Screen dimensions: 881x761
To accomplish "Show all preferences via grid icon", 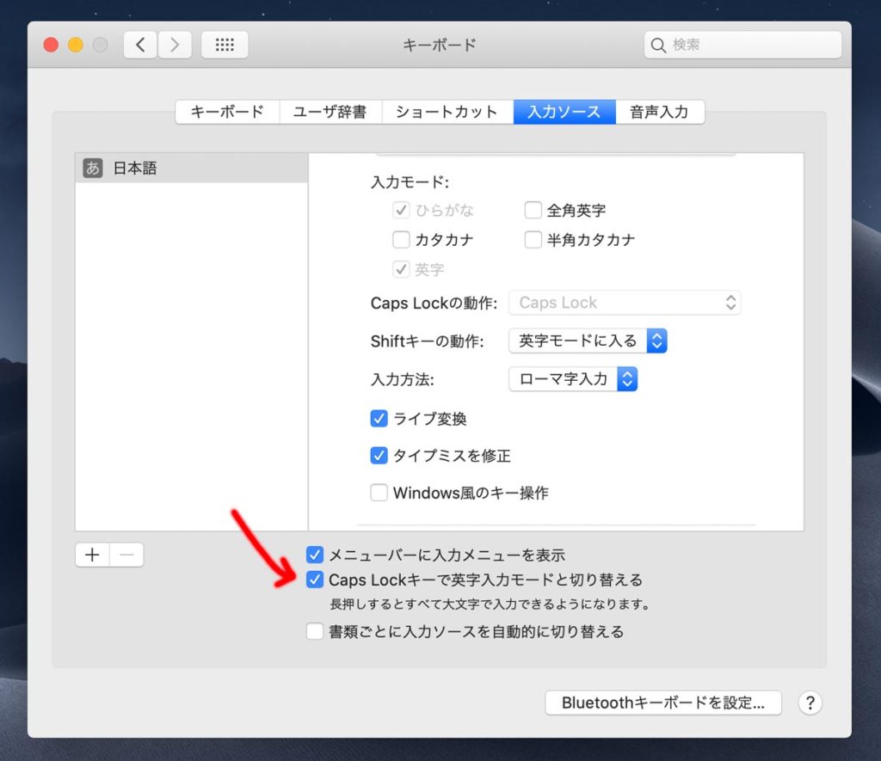I will (x=225, y=45).
